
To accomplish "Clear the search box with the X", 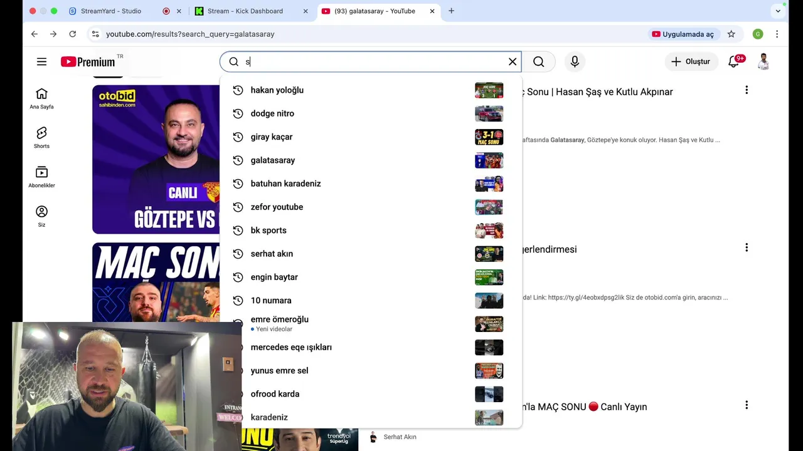I will click(x=513, y=61).
